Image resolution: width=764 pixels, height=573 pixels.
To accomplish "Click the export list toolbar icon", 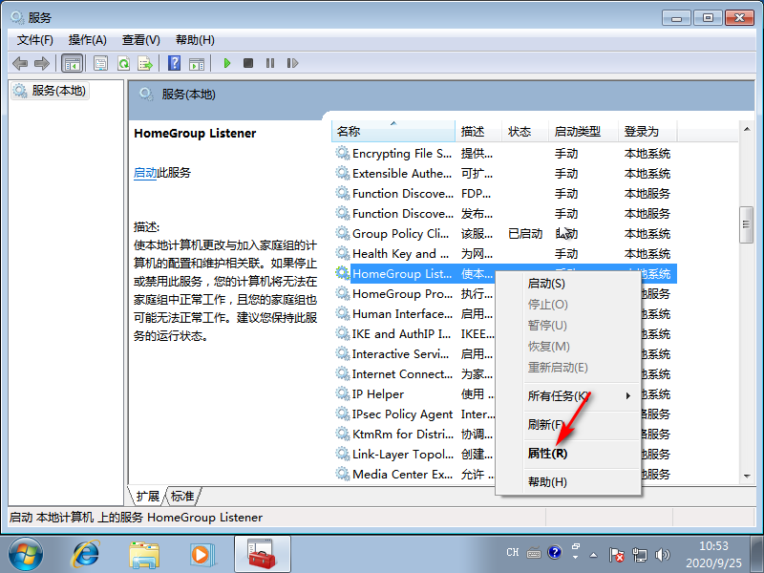I will pos(146,64).
